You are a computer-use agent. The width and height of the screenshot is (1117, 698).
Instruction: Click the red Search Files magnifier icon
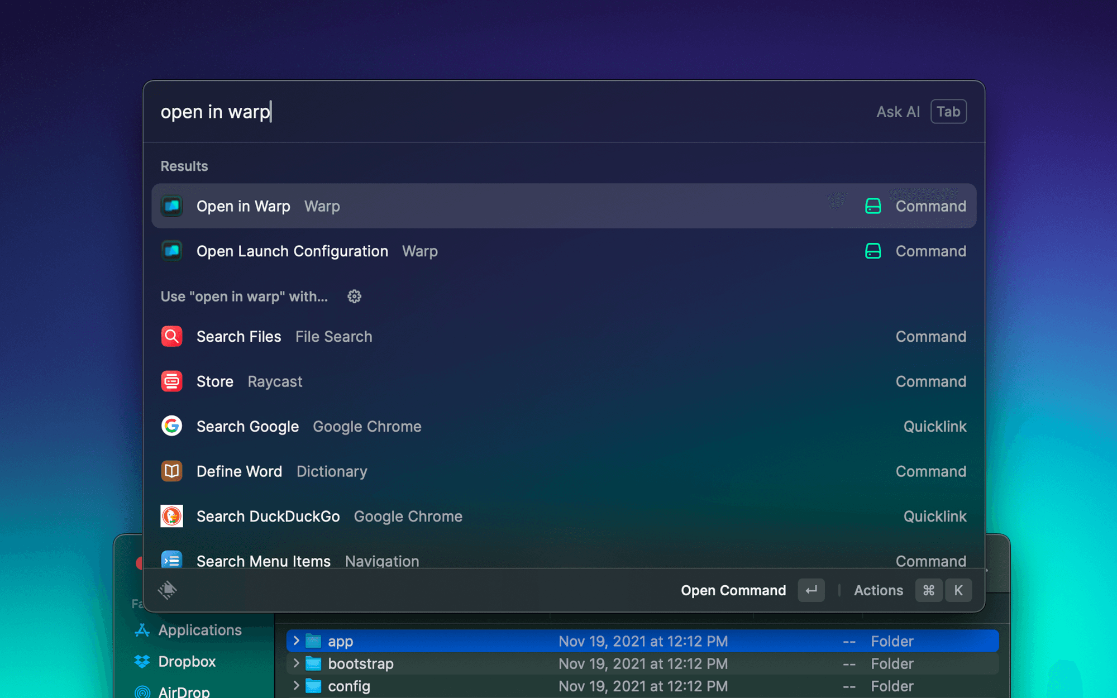tap(171, 336)
